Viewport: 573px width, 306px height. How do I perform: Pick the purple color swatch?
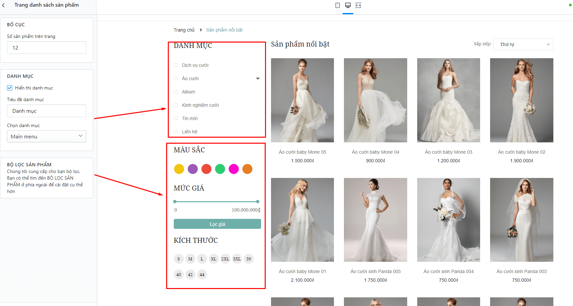pyautogui.click(x=193, y=169)
